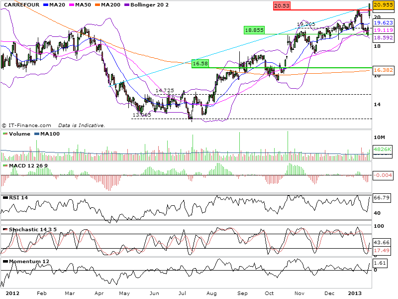398x299 pixels.
Task: Click the 19.265 dashed level label
Action: (306, 24)
